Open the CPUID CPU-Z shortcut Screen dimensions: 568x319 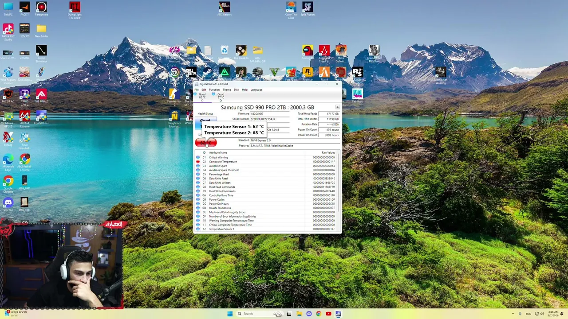click(x=24, y=97)
